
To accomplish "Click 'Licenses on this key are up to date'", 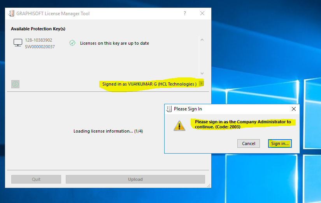I will (x=114, y=43).
